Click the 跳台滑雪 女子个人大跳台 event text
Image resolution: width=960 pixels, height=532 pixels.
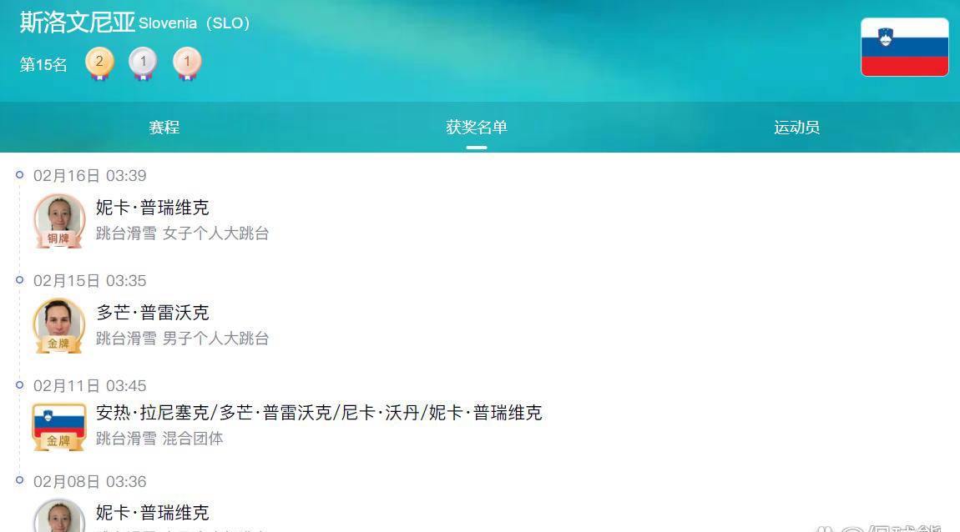point(183,233)
